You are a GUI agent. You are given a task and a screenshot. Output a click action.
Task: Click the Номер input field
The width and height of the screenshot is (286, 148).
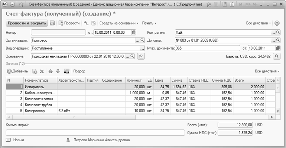pos(58,32)
